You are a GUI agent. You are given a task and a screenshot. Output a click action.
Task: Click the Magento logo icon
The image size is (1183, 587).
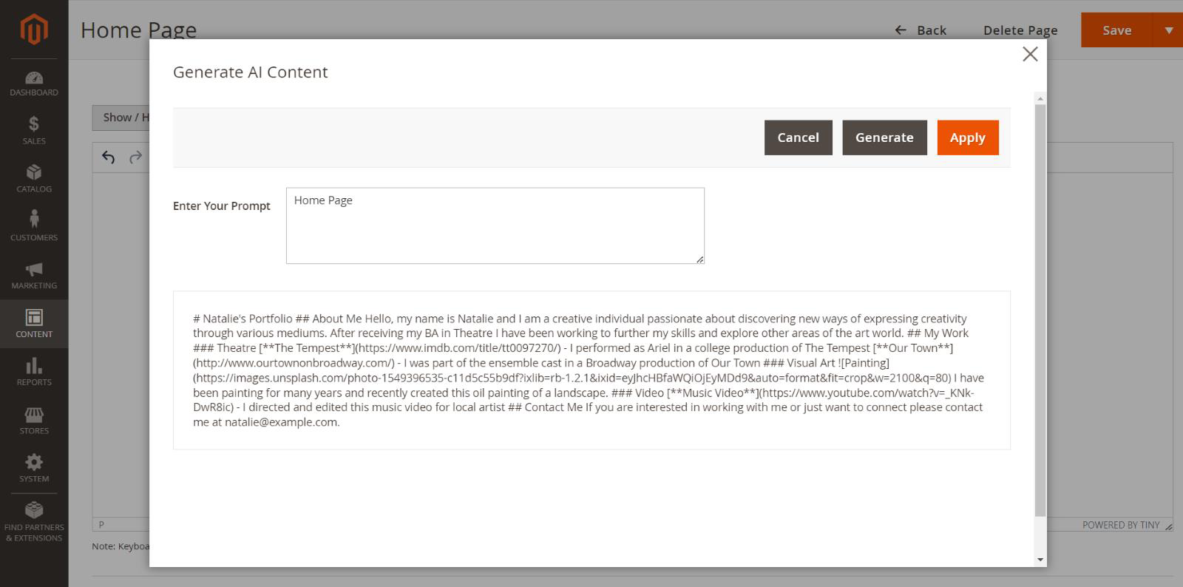(34, 30)
